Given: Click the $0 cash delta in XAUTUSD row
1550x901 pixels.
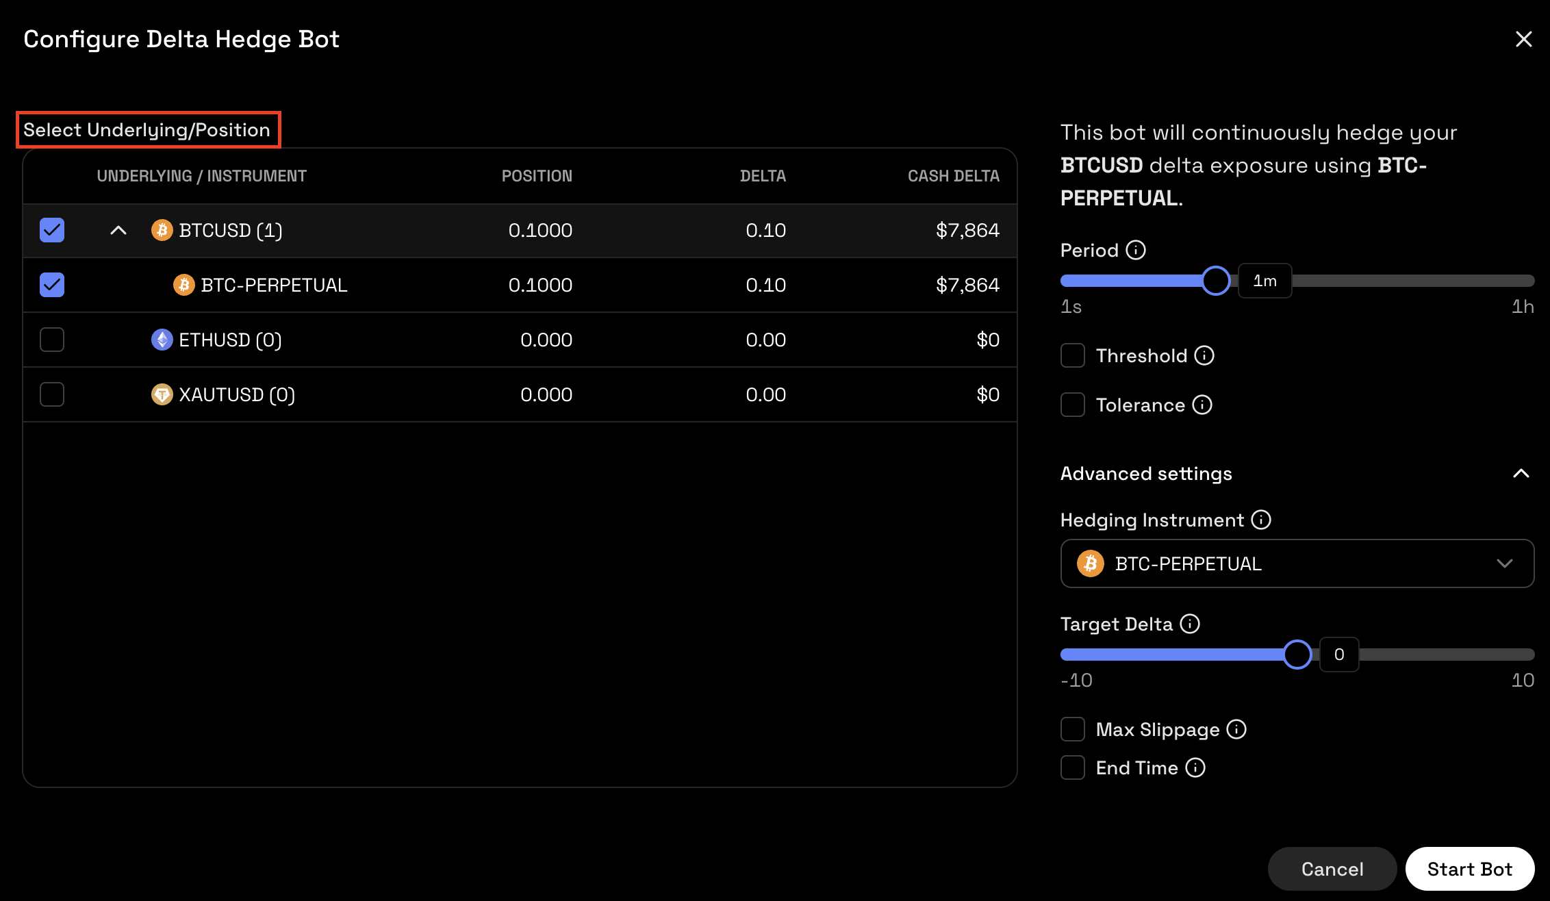Looking at the screenshot, I should click(x=988, y=394).
